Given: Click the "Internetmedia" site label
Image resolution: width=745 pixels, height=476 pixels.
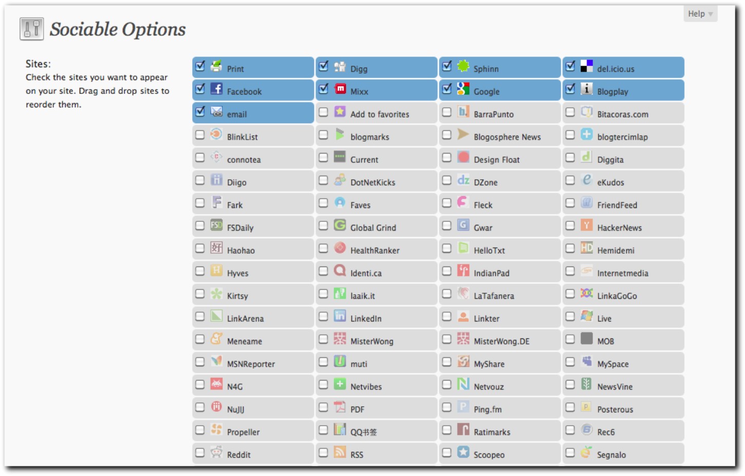Looking at the screenshot, I should (x=623, y=273).
